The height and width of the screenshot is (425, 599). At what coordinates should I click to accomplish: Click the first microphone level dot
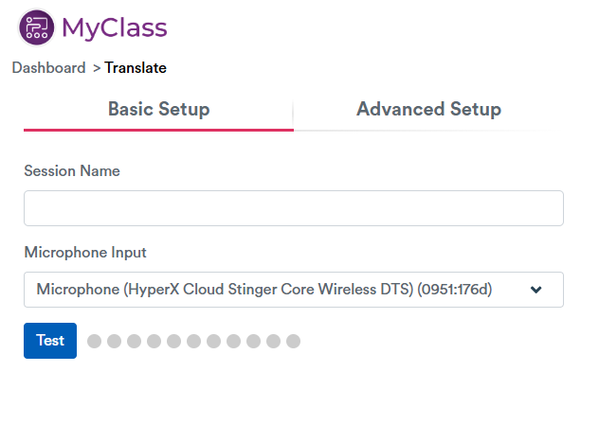94,341
